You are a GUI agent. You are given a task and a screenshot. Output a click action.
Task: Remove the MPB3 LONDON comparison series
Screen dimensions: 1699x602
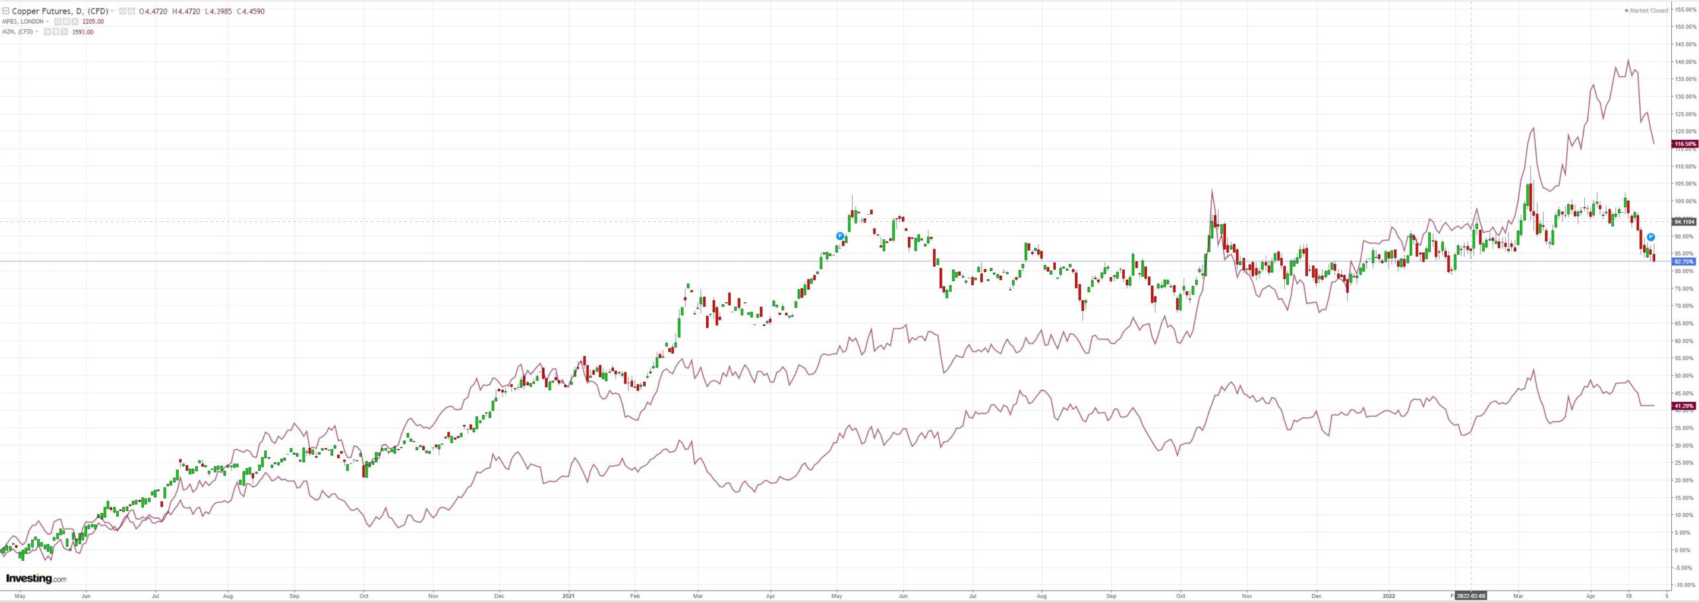75,22
